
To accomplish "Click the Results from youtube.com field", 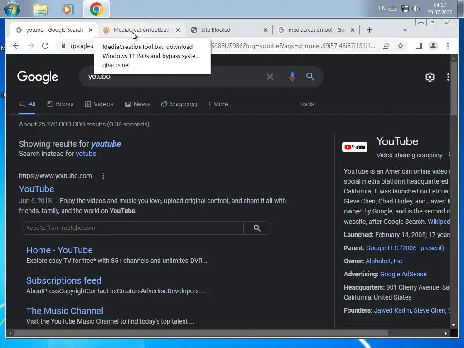I will click(133, 228).
